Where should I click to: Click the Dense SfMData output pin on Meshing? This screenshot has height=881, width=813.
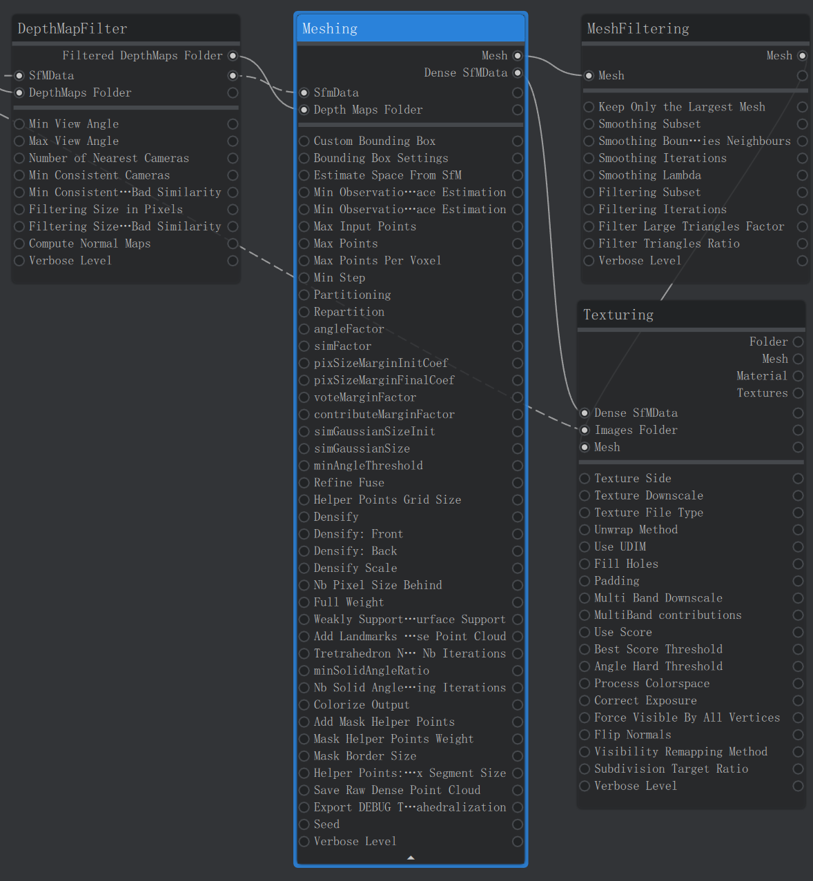(518, 72)
